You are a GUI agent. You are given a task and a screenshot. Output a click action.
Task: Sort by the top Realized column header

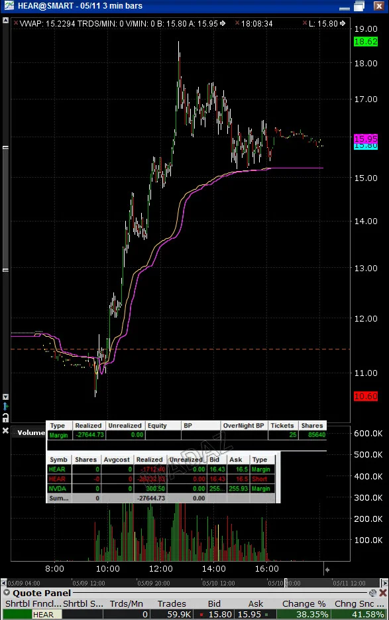click(89, 426)
